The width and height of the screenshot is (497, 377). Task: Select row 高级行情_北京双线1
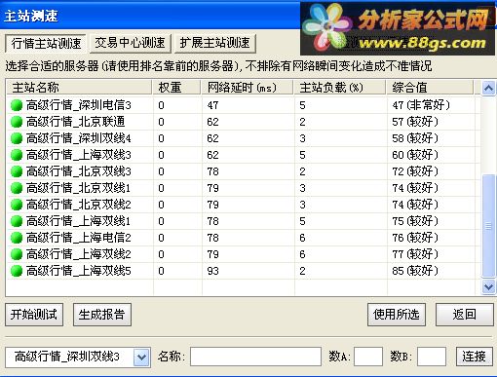(x=243, y=188)
